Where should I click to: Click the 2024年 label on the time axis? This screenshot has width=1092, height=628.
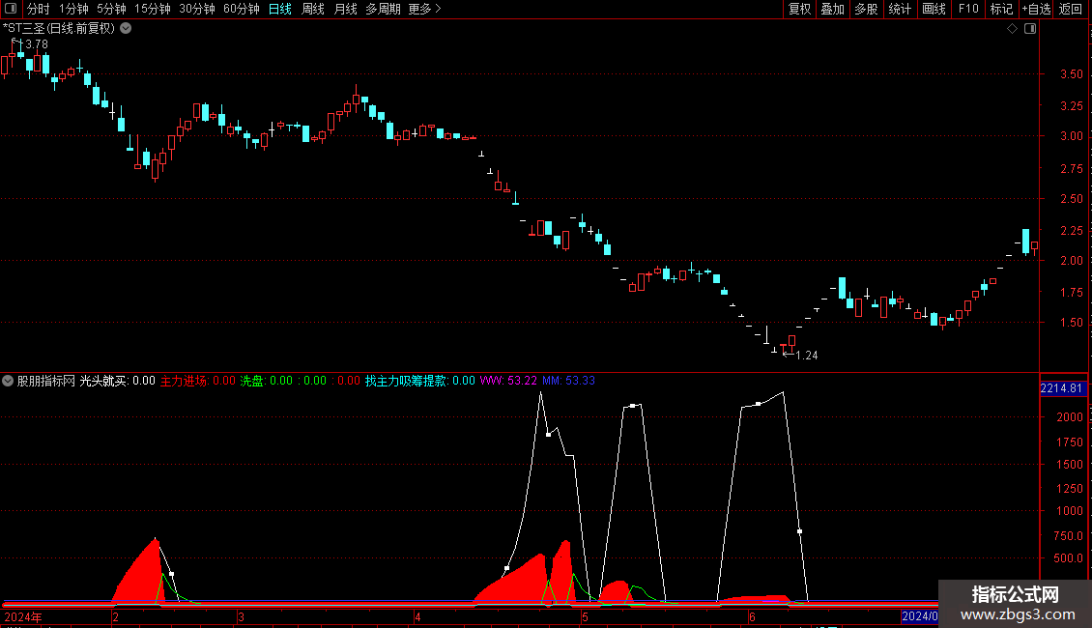pos(23,616)
